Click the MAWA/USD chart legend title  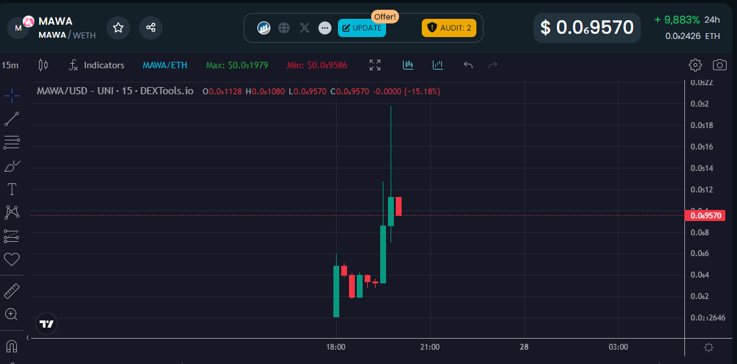(115, 91)
